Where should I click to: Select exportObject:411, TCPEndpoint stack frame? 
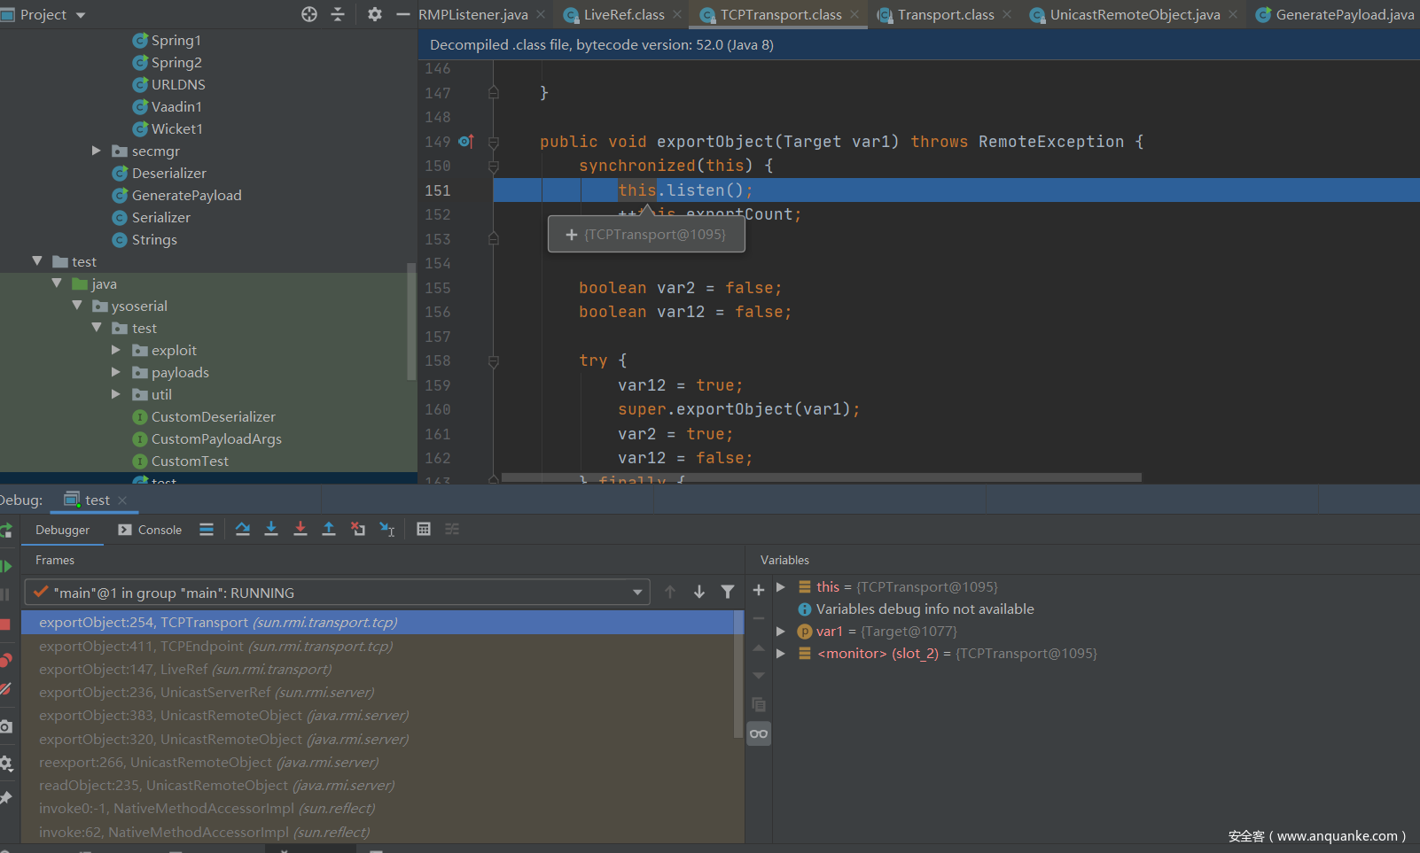coord(215,647)
